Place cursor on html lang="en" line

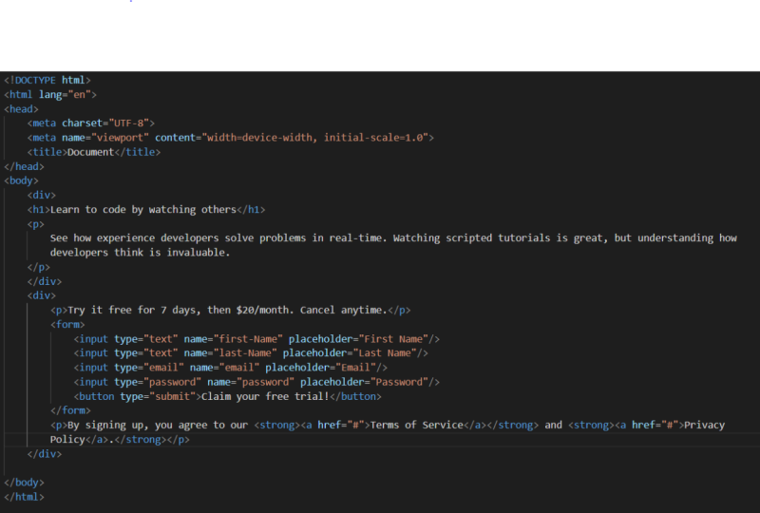tap(50, 95)
